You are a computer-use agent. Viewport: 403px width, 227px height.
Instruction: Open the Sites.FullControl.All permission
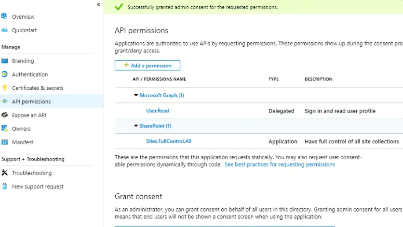pos(169,141)
